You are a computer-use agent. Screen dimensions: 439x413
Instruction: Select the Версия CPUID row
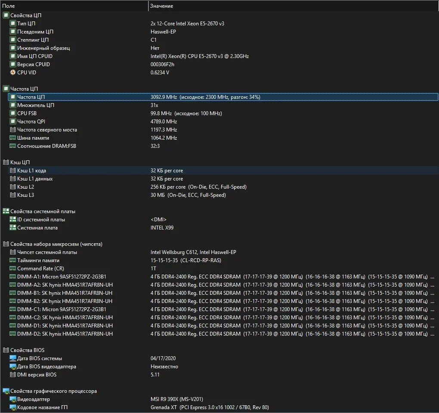[x=223, y=64]
